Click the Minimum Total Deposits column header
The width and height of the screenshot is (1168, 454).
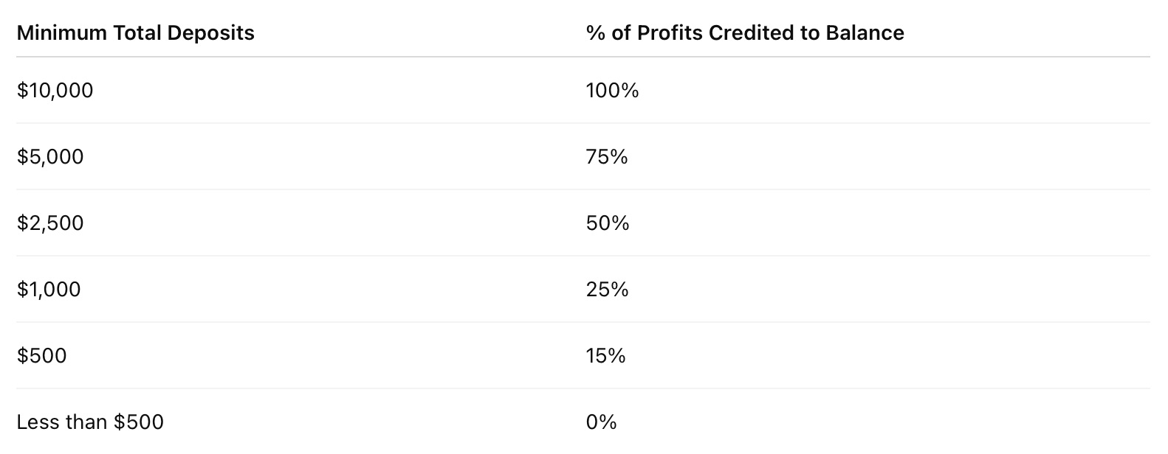tap(135, 33)
